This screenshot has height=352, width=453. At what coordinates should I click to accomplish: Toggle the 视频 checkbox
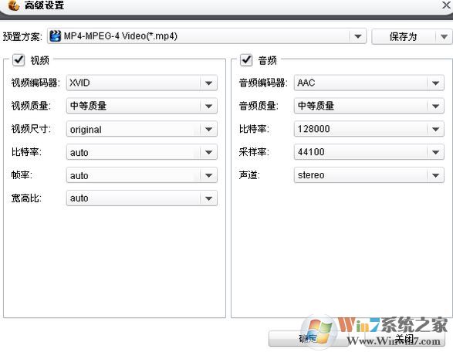click(19, 59)
